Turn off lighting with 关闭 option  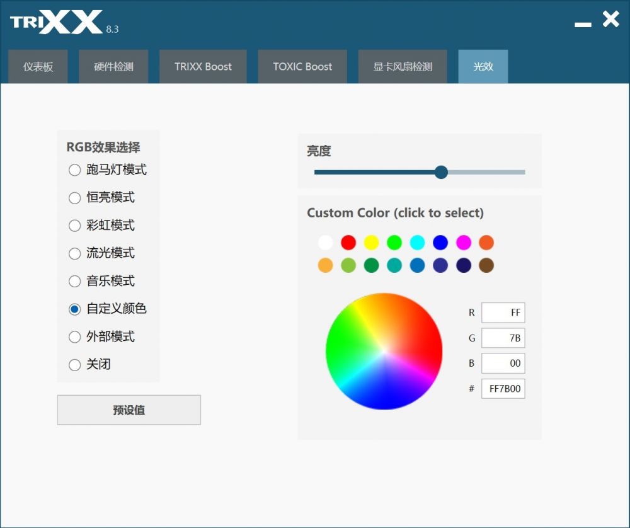click(x=89, y=364)
